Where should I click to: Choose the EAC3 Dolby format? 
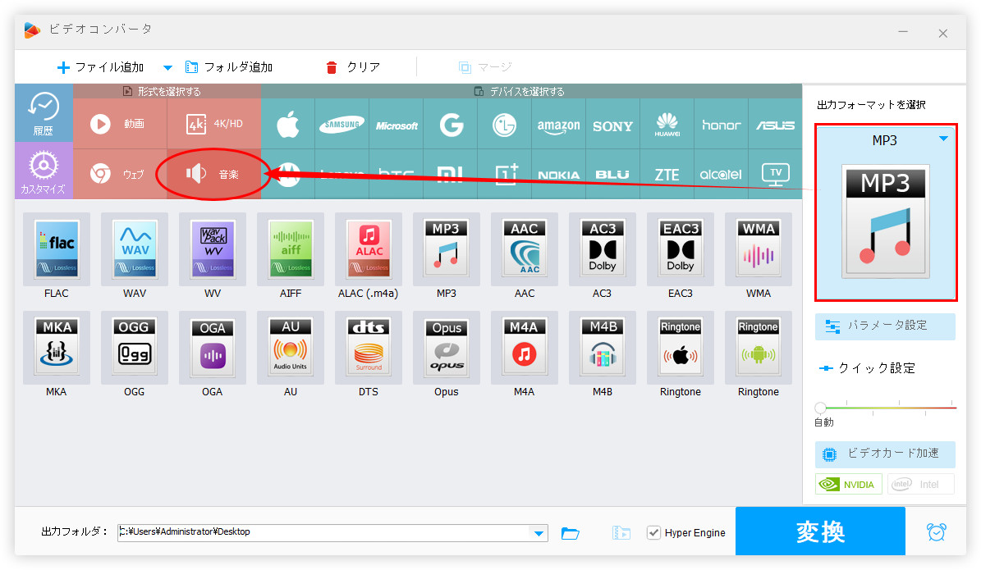click(681, 249)
